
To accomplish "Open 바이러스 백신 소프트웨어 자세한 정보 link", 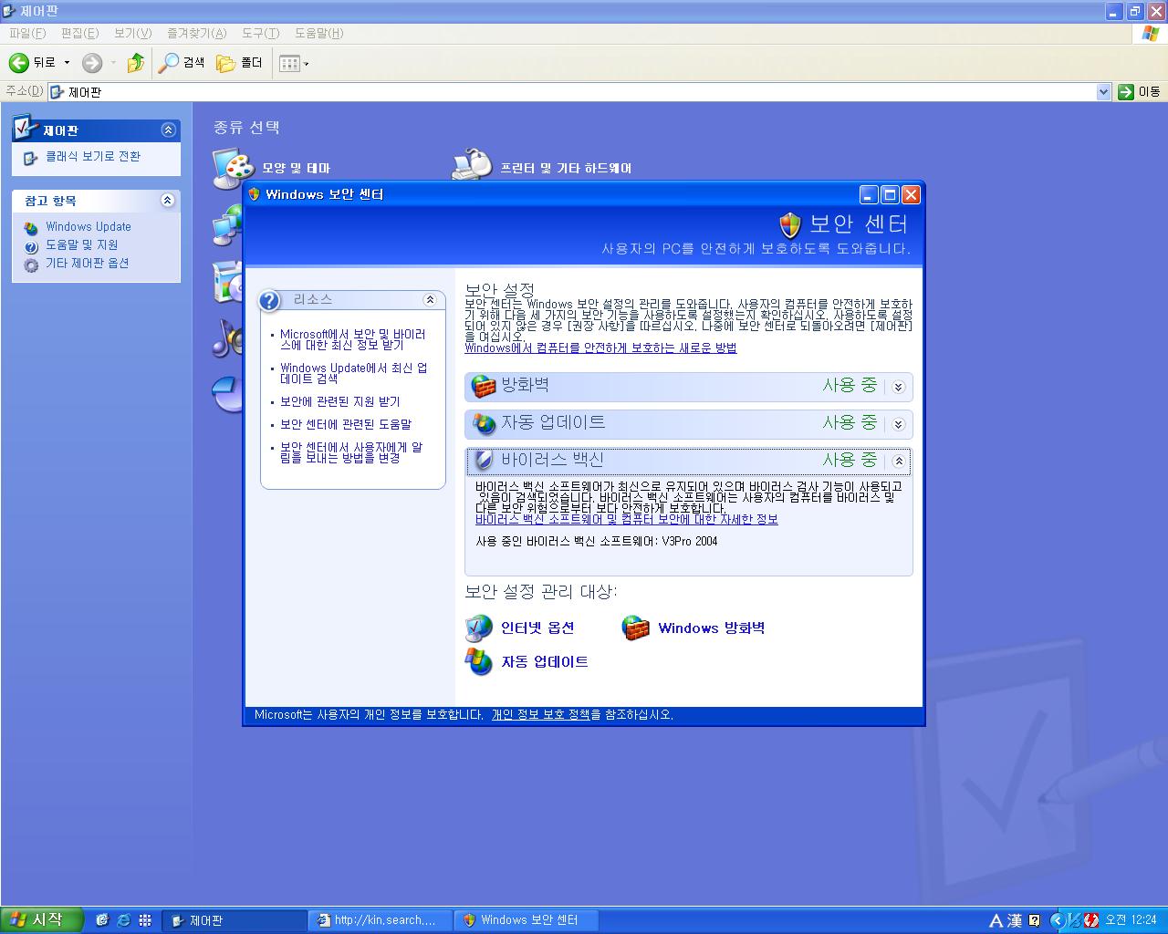I will (x=627, y=519).
